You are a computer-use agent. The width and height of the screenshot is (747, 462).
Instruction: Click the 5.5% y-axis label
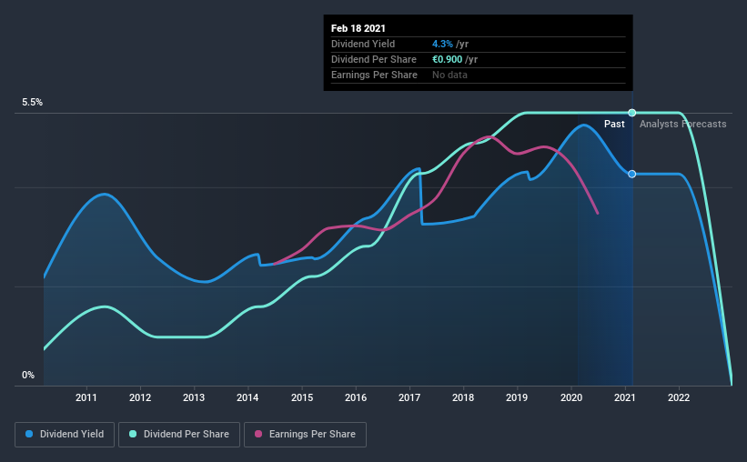(32, 103)
